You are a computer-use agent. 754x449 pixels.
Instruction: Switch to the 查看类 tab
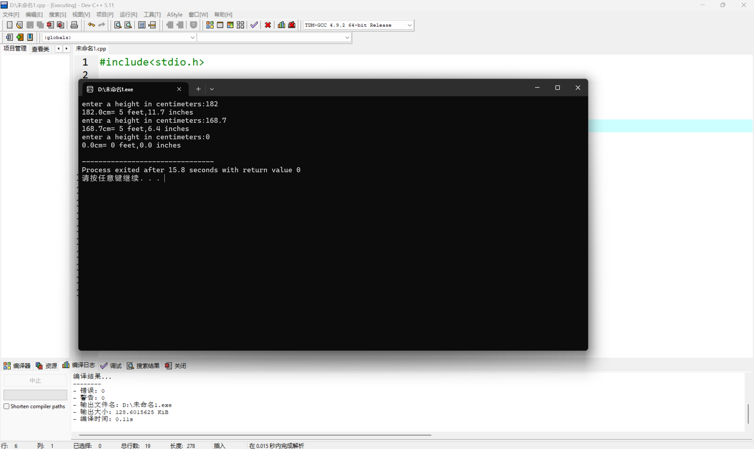coord(40,49)
